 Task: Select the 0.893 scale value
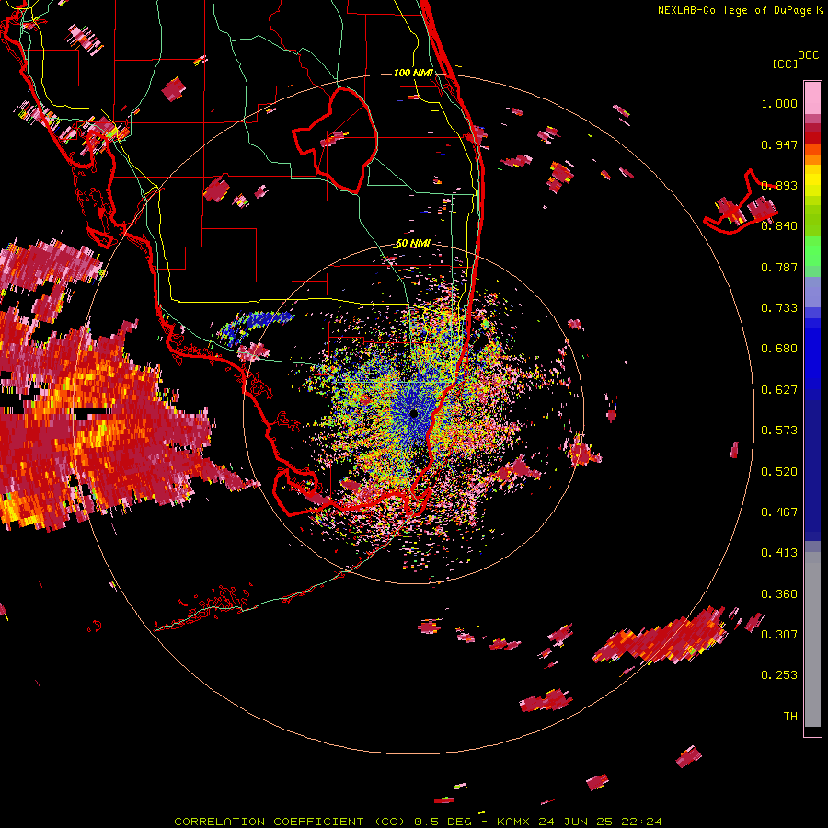779,185
